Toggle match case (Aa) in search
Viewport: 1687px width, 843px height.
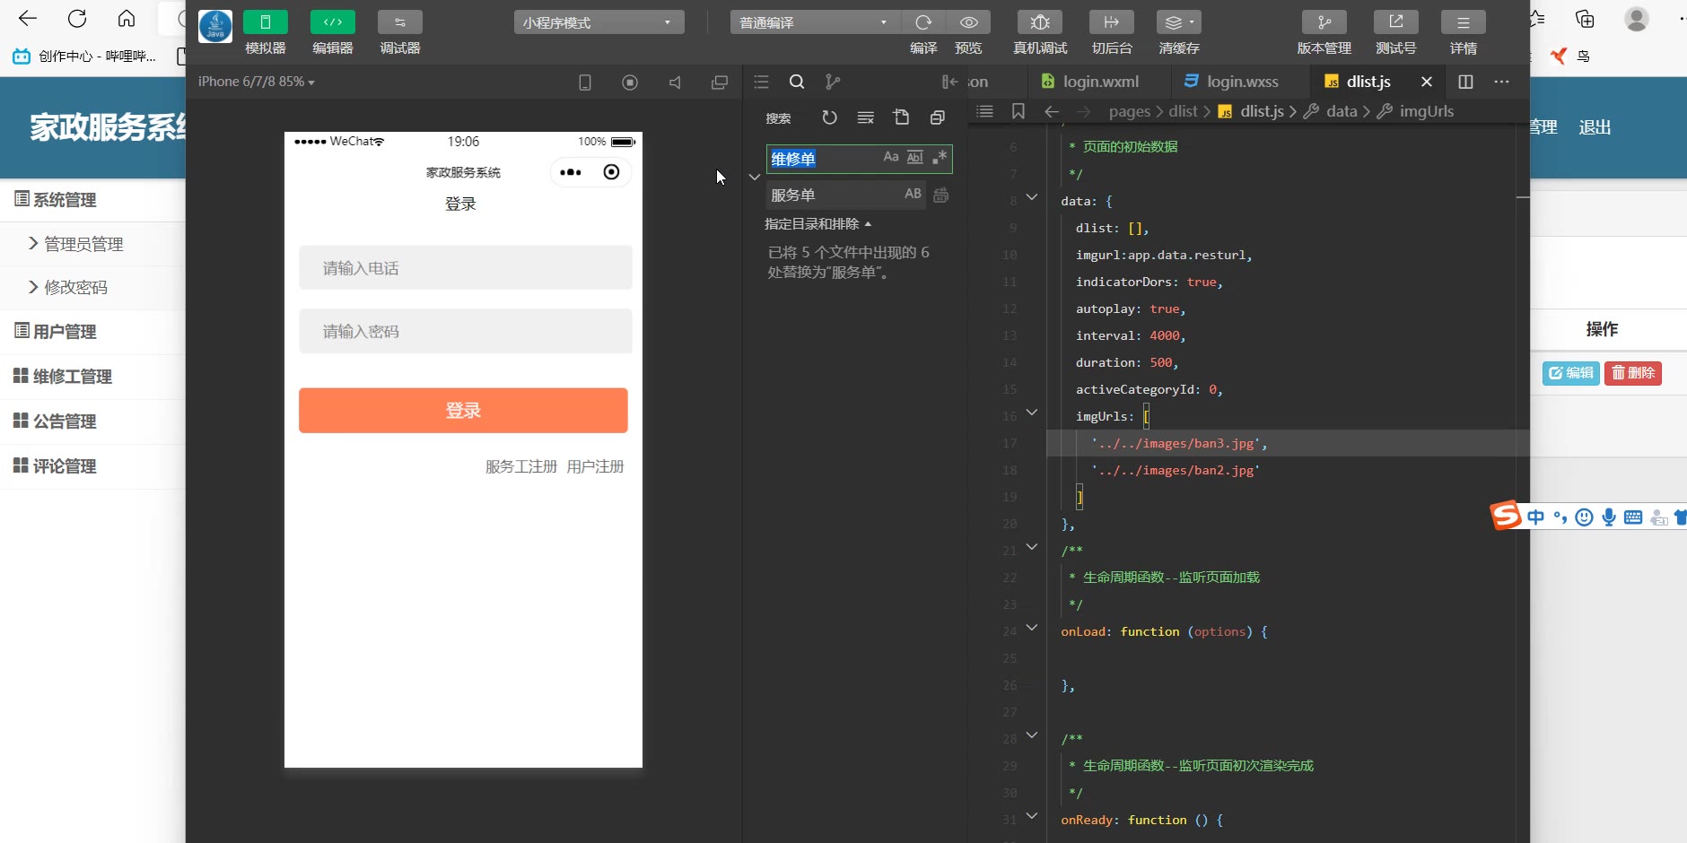click(891, 157)
